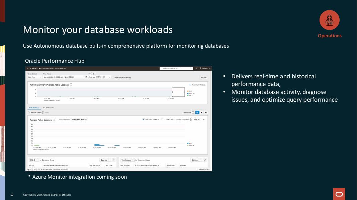Sort by SQL Plan Hash column header
Screen dimensions: 357x200
click(95, 165)
